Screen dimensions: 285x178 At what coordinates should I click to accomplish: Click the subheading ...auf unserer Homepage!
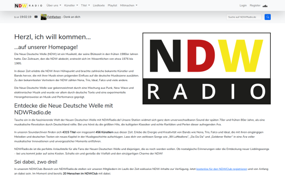pyautogui.click(x=46, y=47)
